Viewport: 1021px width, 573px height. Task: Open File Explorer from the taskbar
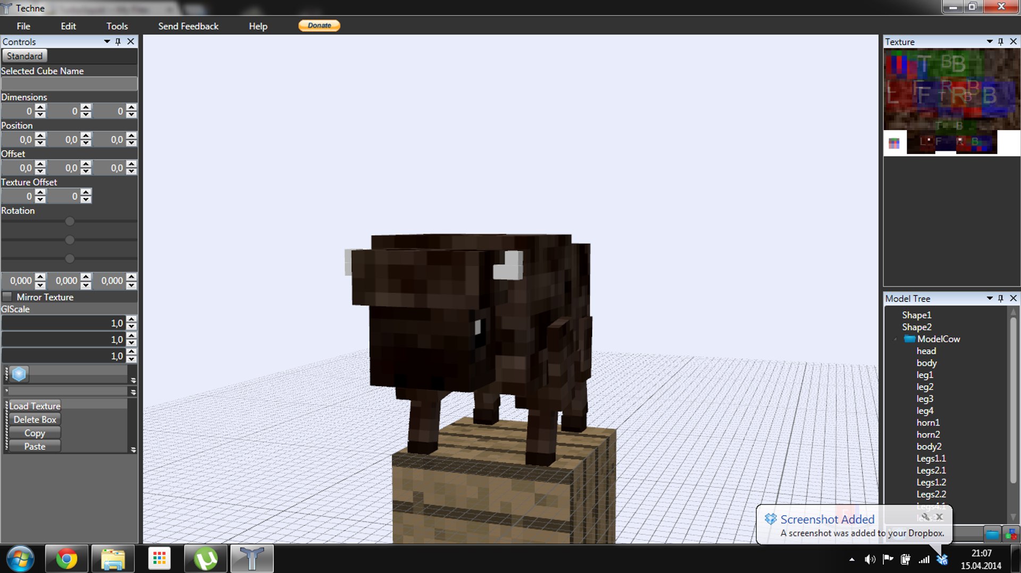point(113,559)
